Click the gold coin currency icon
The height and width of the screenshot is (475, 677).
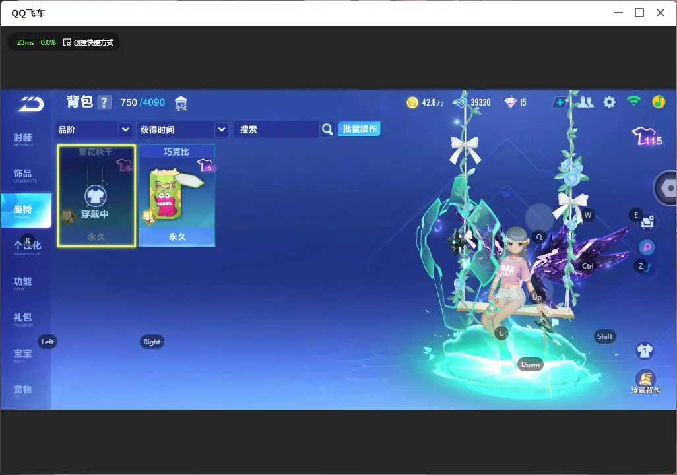tap(412, 102)
